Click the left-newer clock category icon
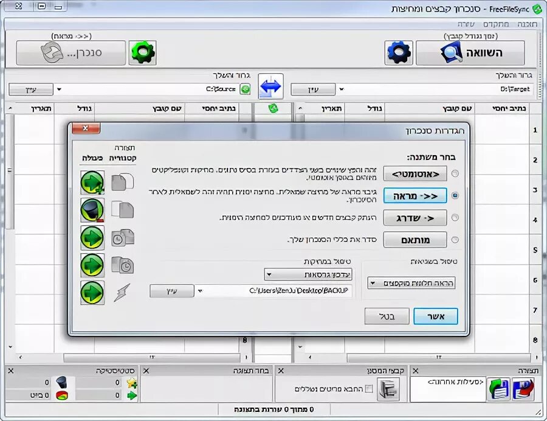This screenshot has width=547, height=421. click(122, 237)
